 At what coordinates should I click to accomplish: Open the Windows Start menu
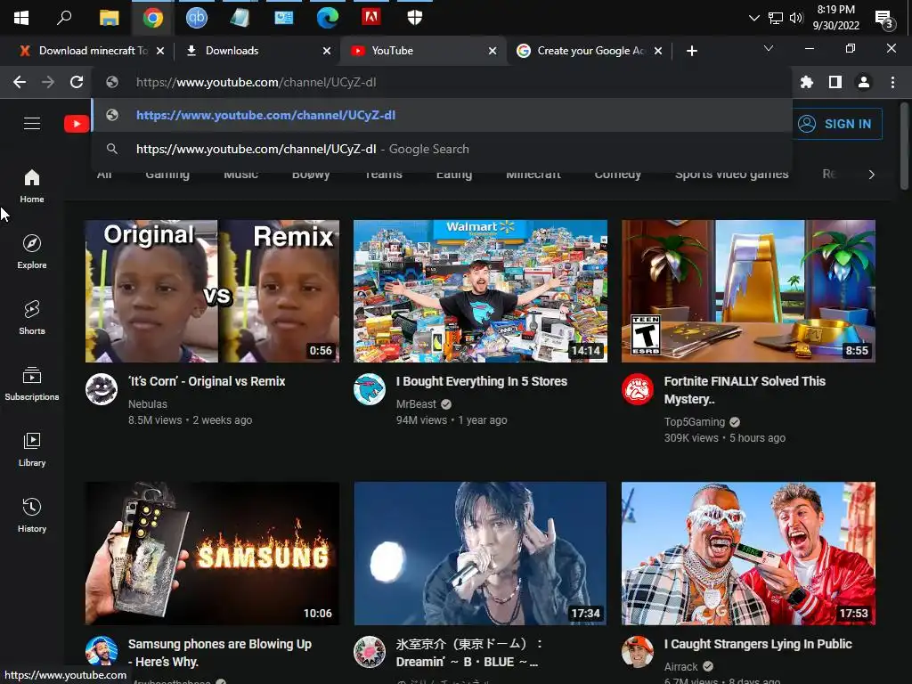(x=21, y=18)
